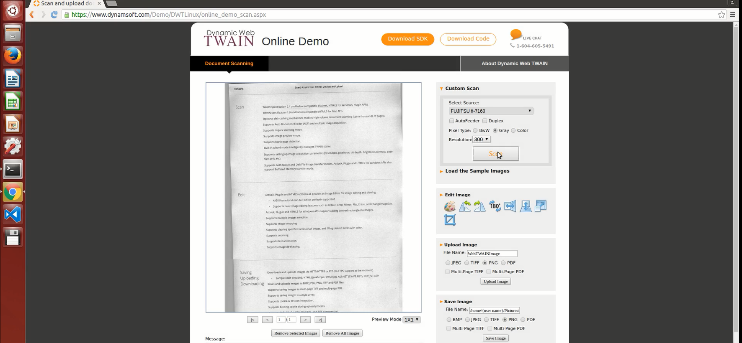Switch to About Dynamic Web TWAIN tab

point(514,64)
